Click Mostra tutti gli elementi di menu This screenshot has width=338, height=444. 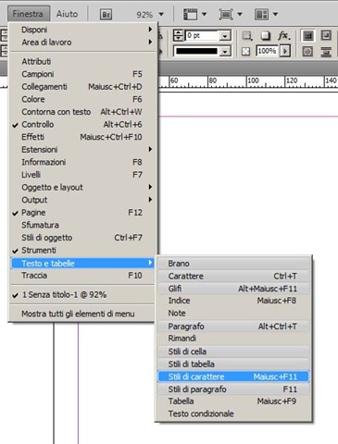point(82,314)
